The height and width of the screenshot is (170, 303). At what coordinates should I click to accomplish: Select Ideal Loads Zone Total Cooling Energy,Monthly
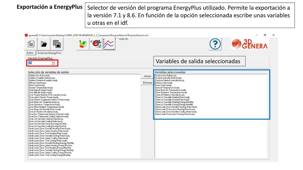point(50,155)
